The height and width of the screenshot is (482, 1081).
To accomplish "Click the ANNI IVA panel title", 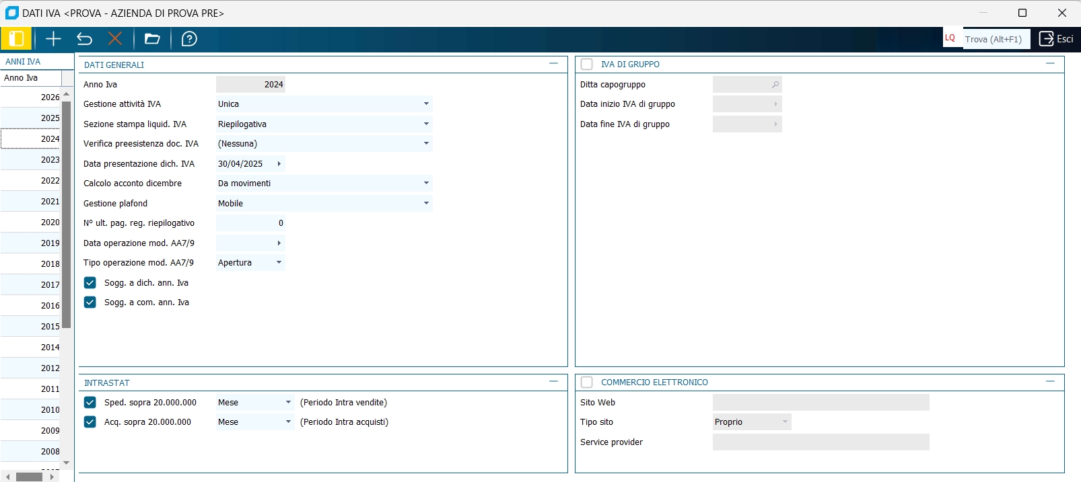I will 23,62.
